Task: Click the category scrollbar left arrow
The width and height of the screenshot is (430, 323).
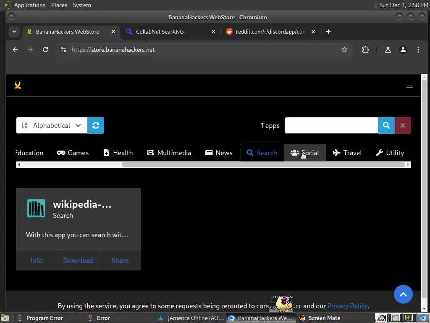Action: click(18, 164)
